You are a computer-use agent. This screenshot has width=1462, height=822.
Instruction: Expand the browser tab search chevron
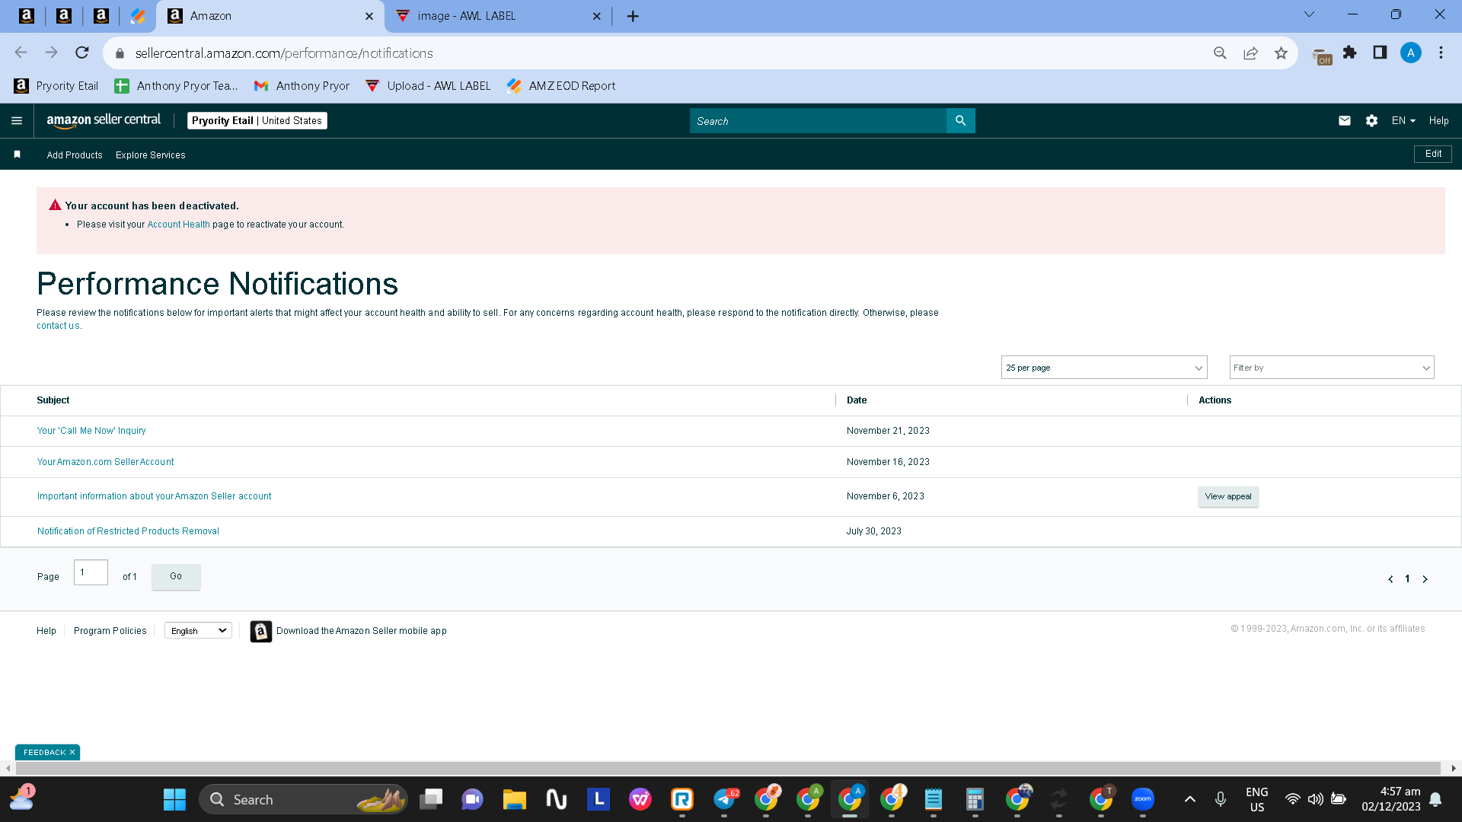1309,14
